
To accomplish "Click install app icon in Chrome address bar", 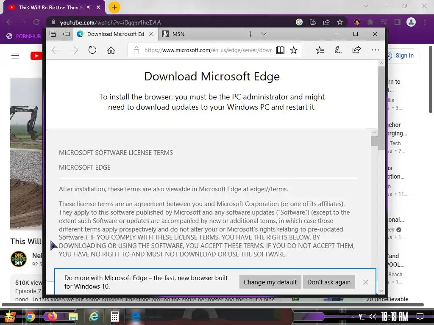I will (x=313, y=22).
